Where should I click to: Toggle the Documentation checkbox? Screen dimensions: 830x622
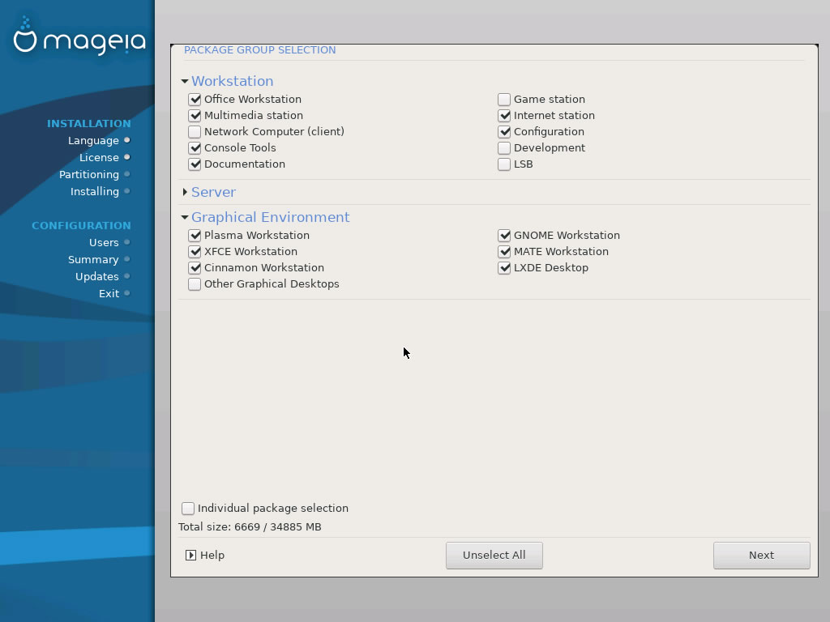coord(195,164)
